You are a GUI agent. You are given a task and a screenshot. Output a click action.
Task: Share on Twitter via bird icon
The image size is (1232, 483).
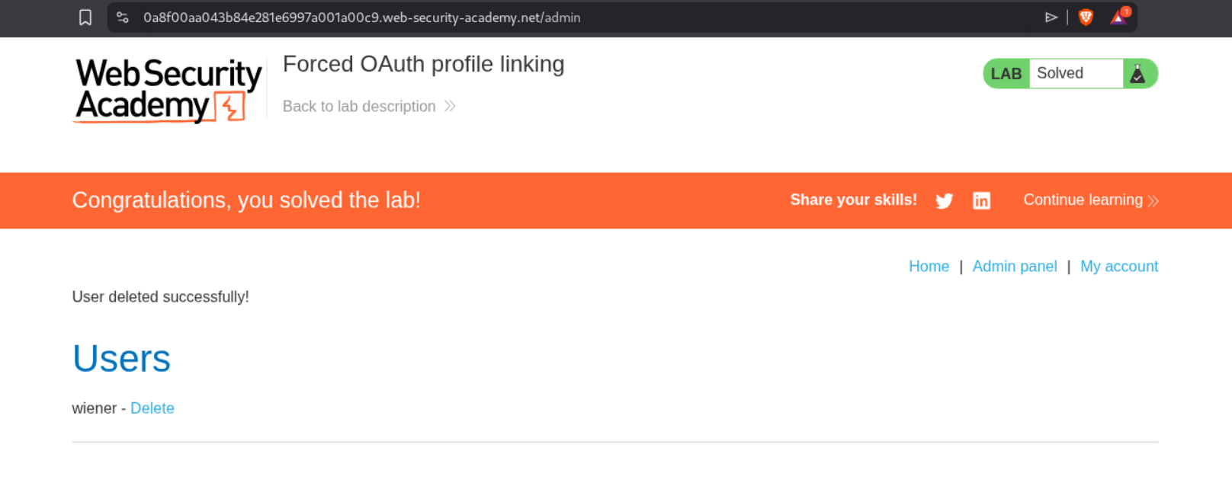pos(944,200)
